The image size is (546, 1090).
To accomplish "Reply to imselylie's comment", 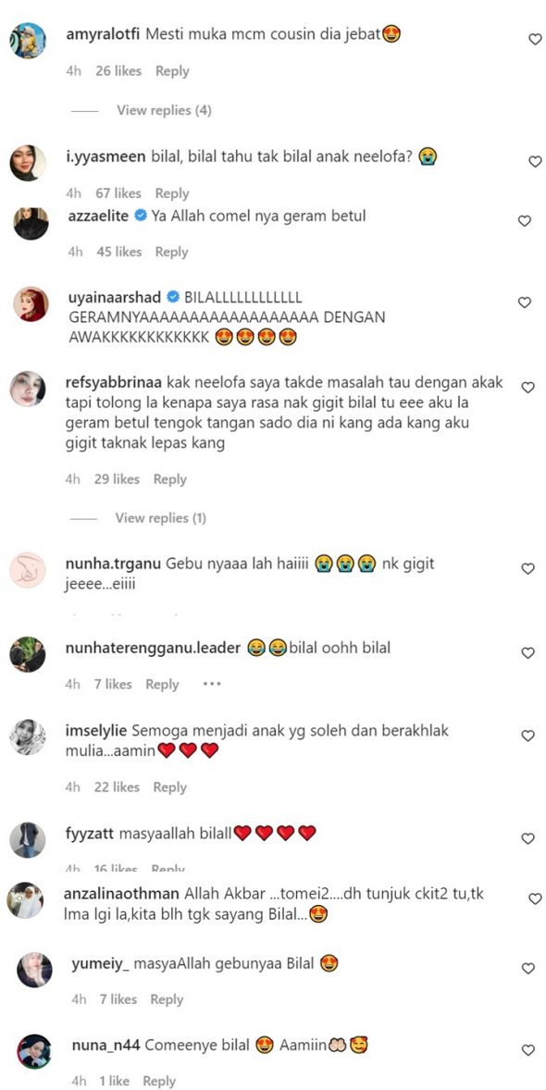I will pos(170,787).
